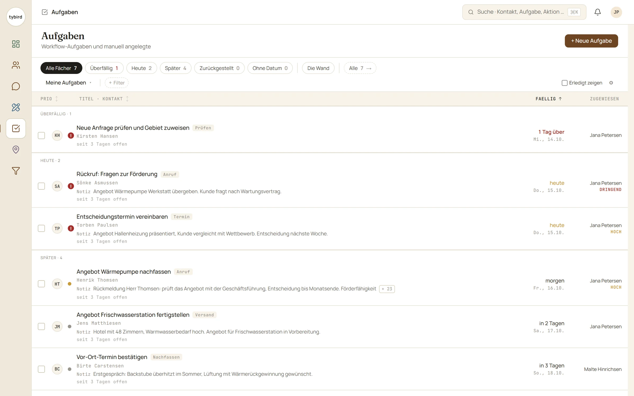Expand the + 23 note overflow badge
Viewport: 634px width, 396px height.
point(387,289)
